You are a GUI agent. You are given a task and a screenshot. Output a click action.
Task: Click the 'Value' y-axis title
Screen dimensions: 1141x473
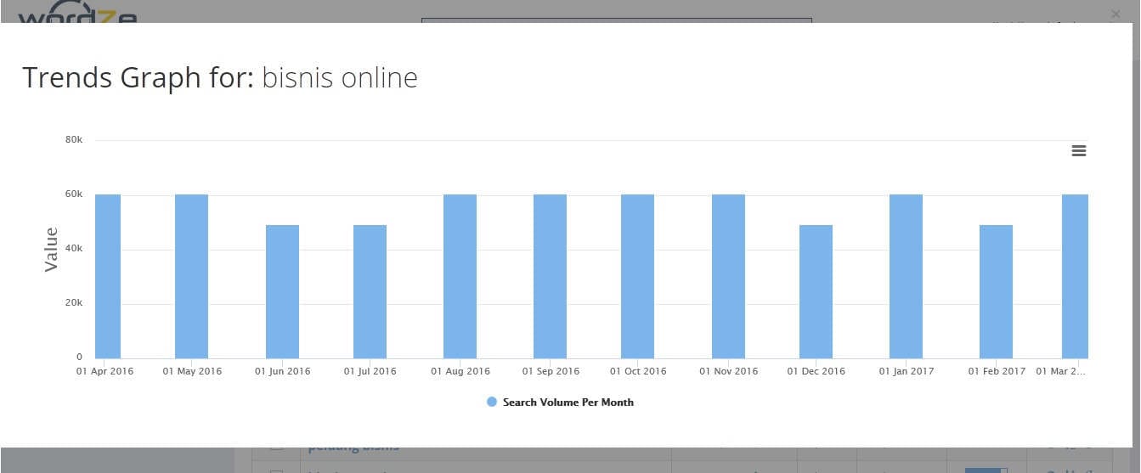pos(51,249)
